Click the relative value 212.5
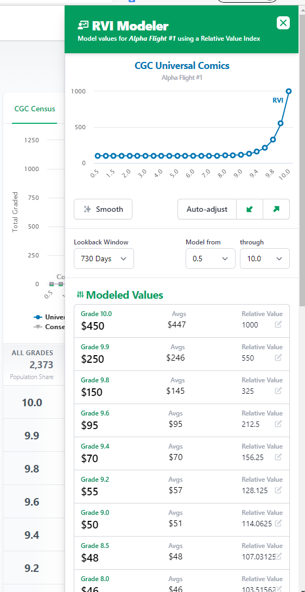305x592 pixels. pyautogui.click(x=251, y=424)
